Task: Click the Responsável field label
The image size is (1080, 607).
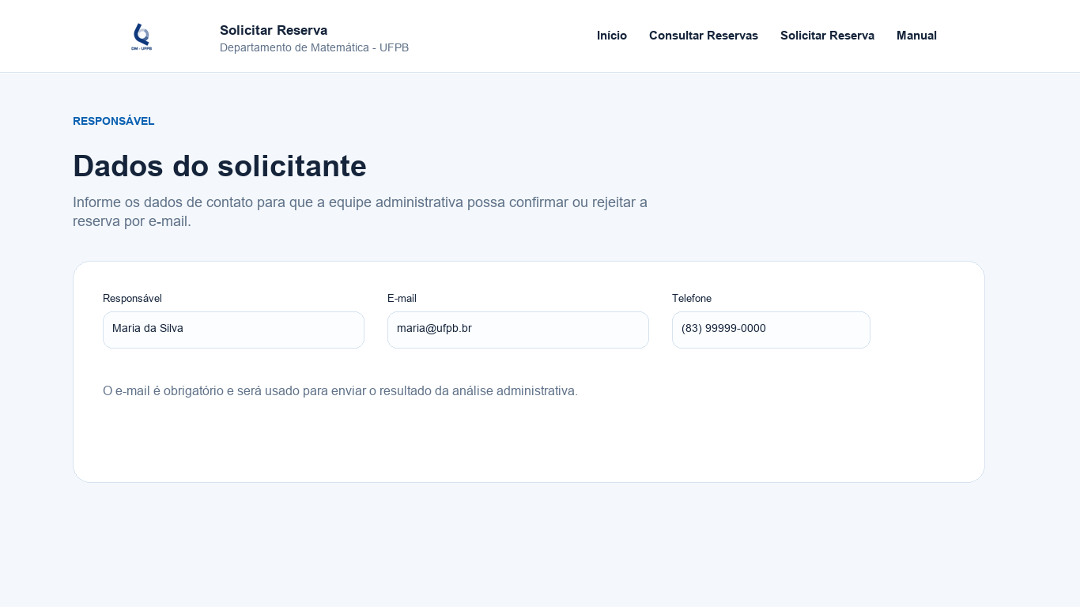Action: pyautogui.click(x=132, y=298)
